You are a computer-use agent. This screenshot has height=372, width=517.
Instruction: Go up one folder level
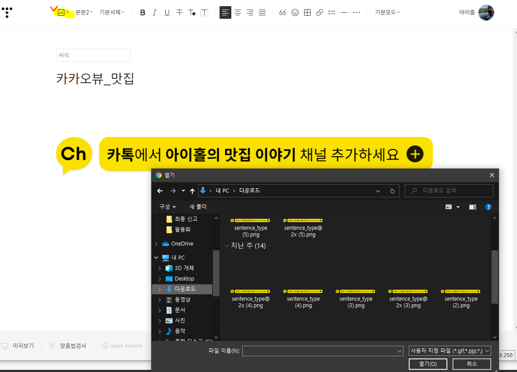pyautogui.click(x=192, y=191)
